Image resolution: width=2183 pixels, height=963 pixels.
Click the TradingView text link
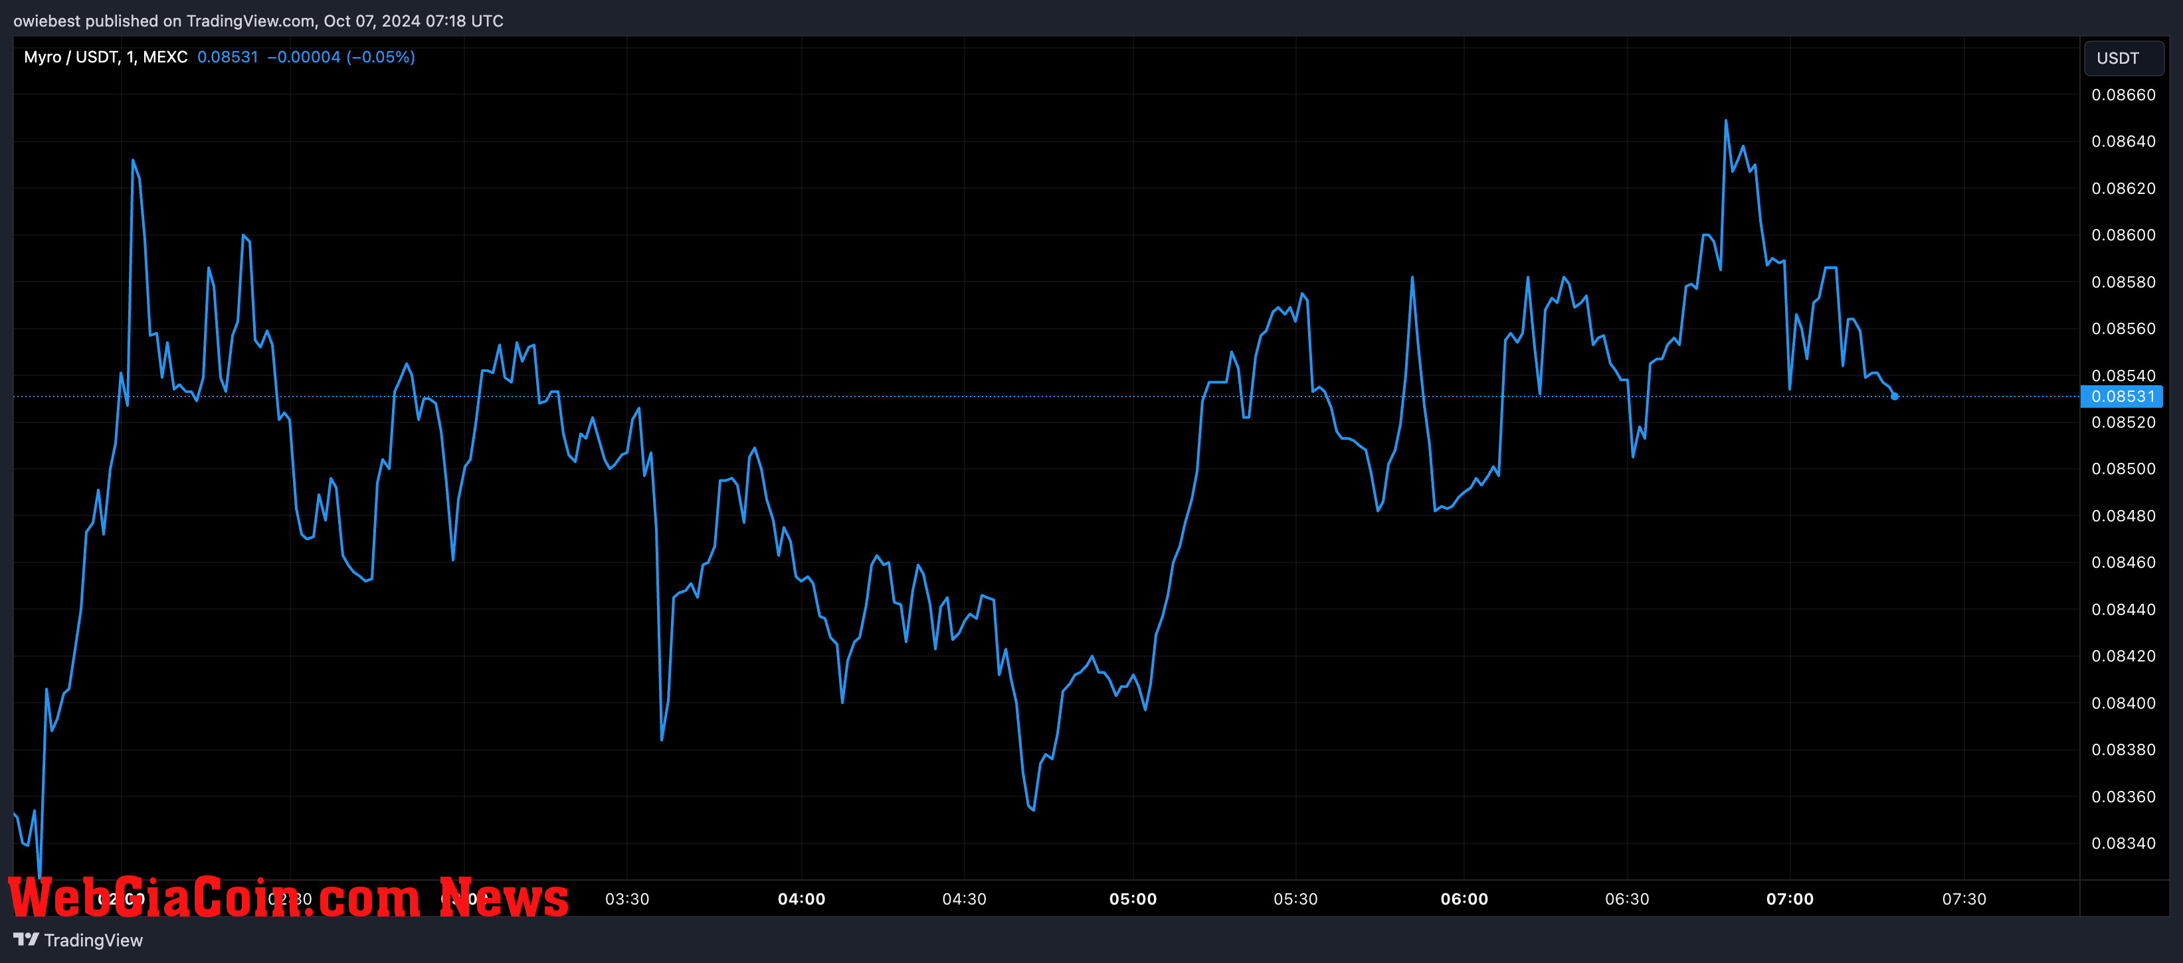[x=93, y=940]
